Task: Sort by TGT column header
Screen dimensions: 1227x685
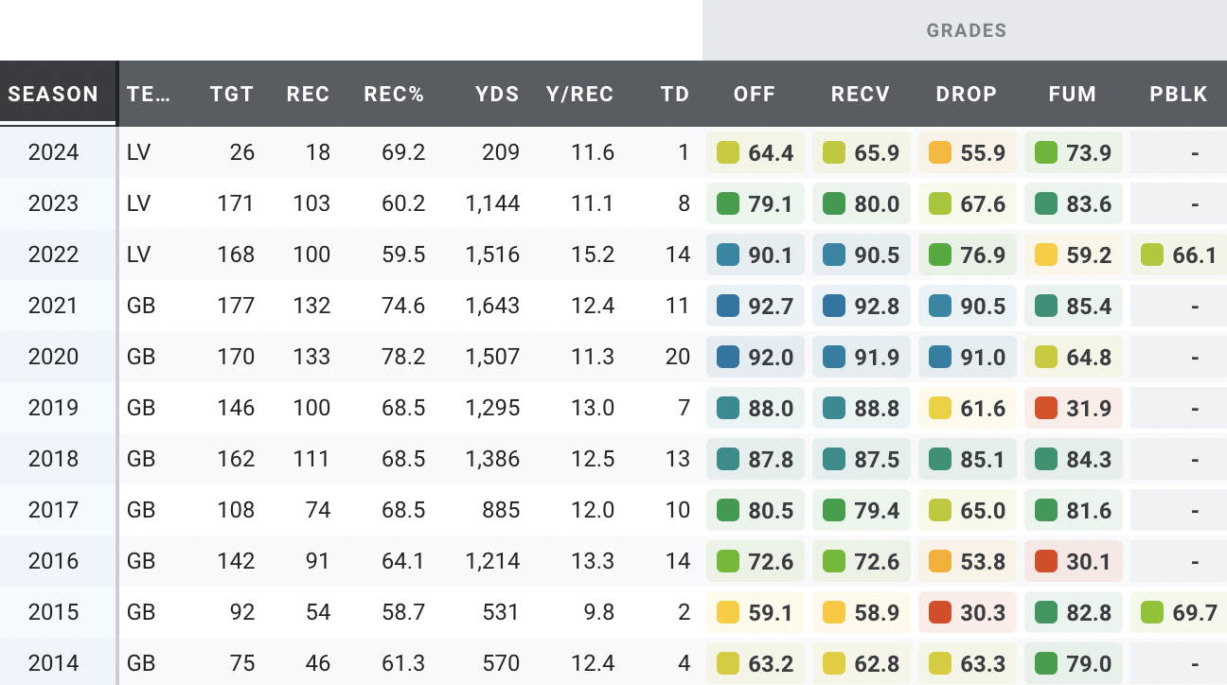Action: tap(232, 94)
